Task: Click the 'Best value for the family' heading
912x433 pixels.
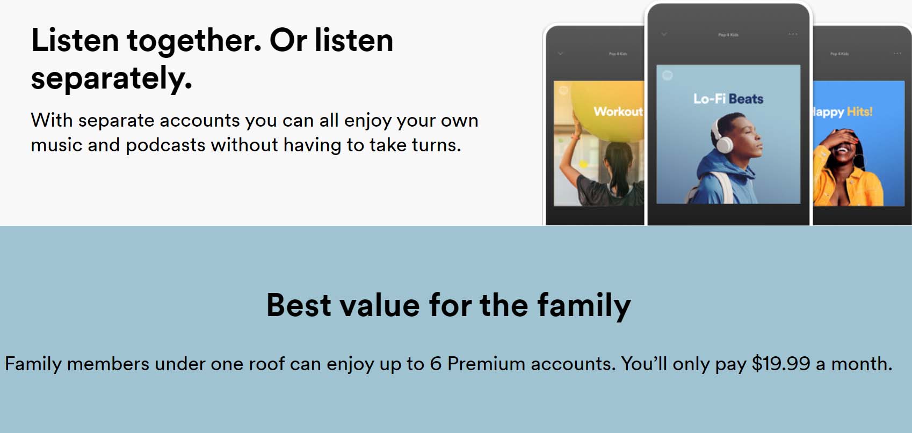Action: 448,305
